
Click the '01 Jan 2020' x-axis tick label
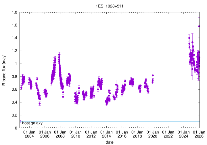click(x=153, y=134)
